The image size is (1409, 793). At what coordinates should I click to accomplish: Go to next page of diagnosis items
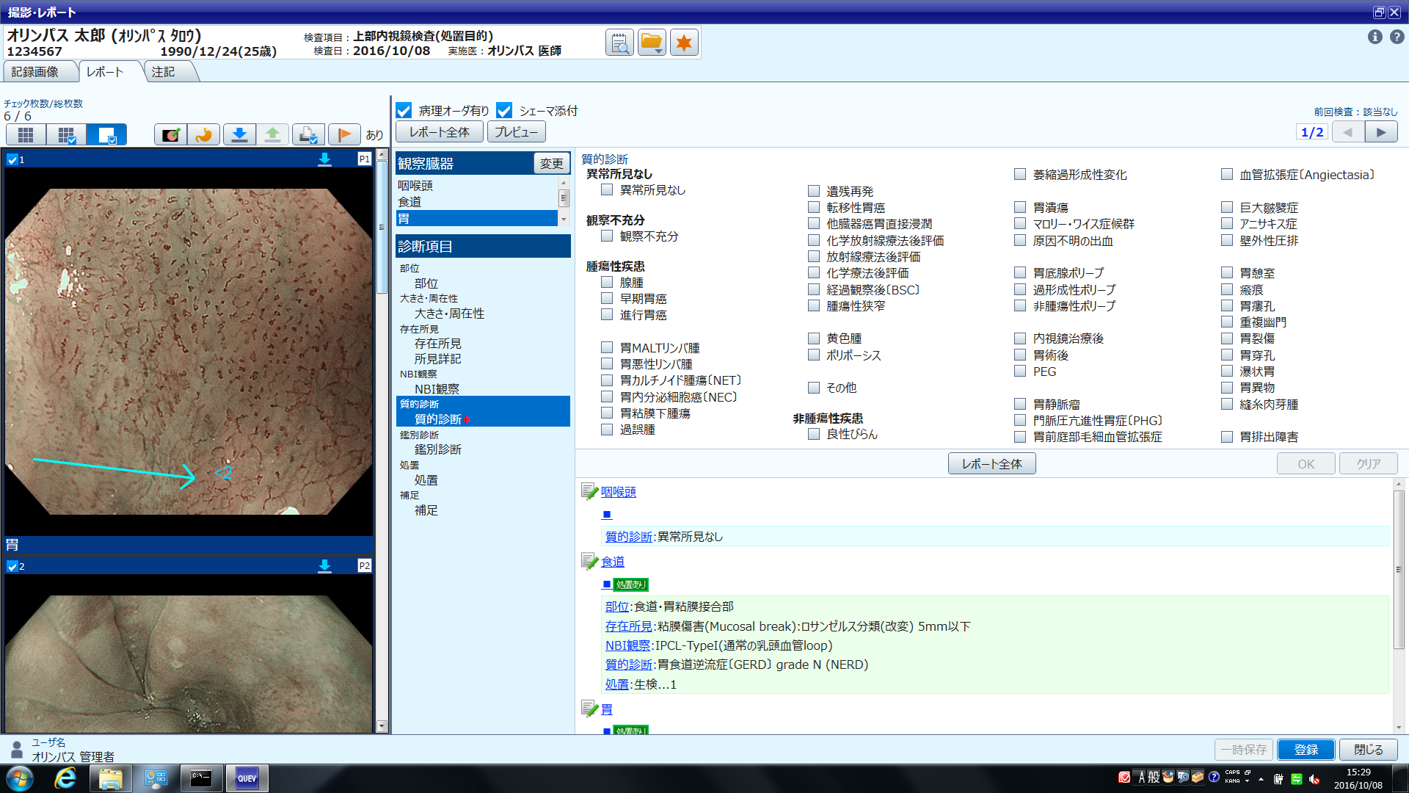(x=1380, y=132)
